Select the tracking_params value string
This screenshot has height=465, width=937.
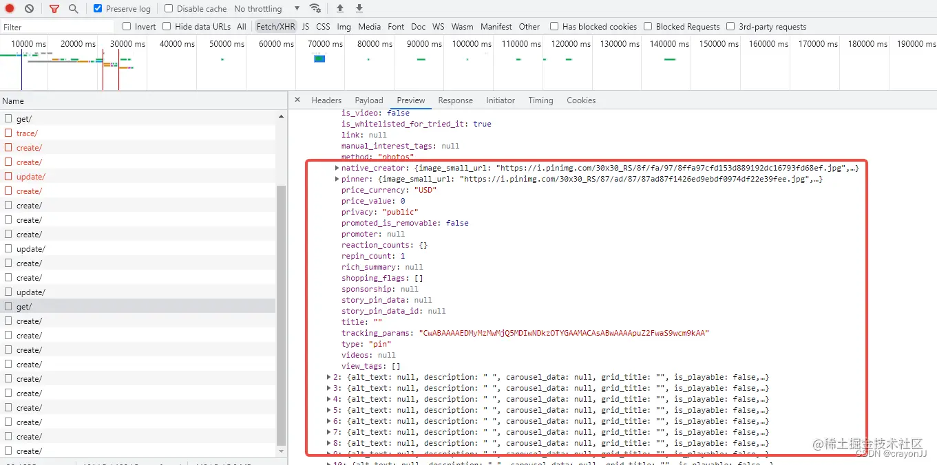coord(564,333)
